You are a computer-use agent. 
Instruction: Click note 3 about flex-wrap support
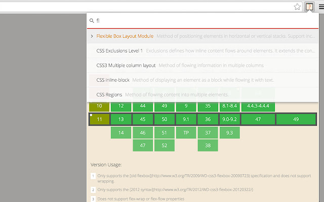pos(141,199)
